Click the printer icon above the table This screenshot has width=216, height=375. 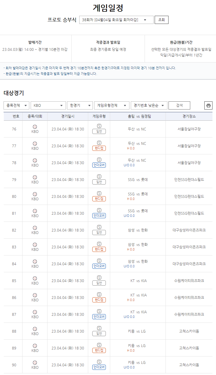(x=208, y=105)
